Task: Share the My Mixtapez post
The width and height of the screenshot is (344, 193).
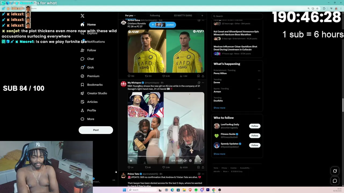Action: pos(203,167)
